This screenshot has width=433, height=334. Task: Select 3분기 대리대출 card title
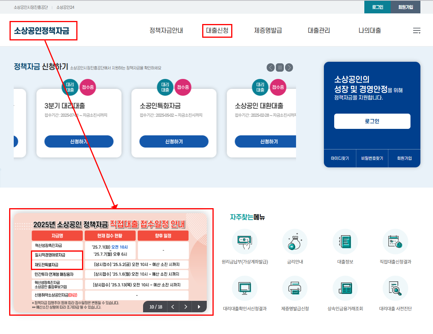64,106
